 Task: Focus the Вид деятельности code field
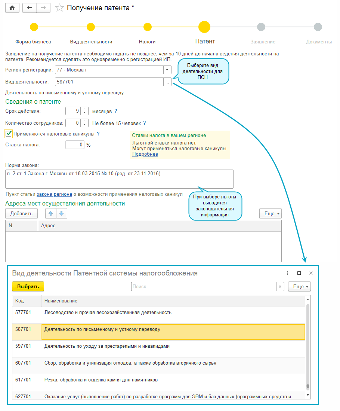(x=109, y=82)
